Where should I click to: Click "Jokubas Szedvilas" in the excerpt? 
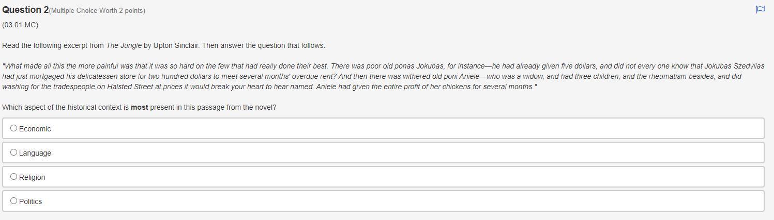pos(734,66)
